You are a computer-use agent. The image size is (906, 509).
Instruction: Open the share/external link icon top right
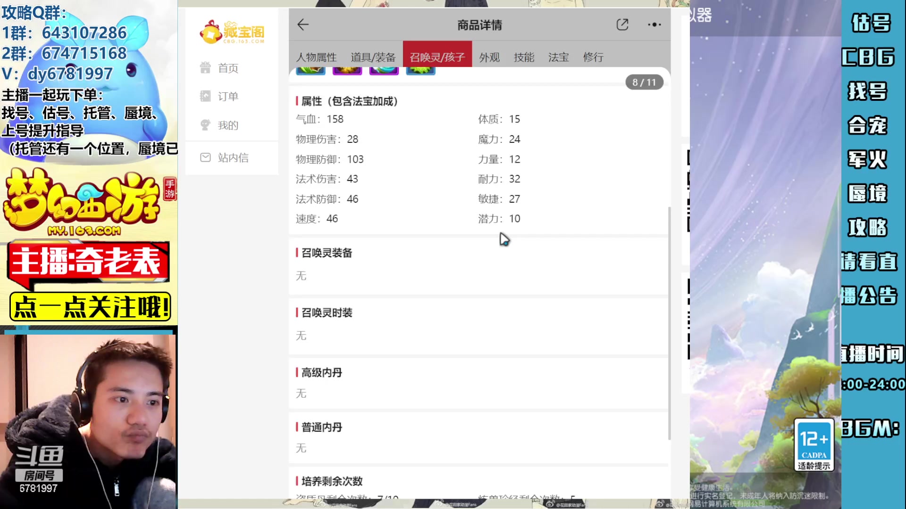pos(622,24)
